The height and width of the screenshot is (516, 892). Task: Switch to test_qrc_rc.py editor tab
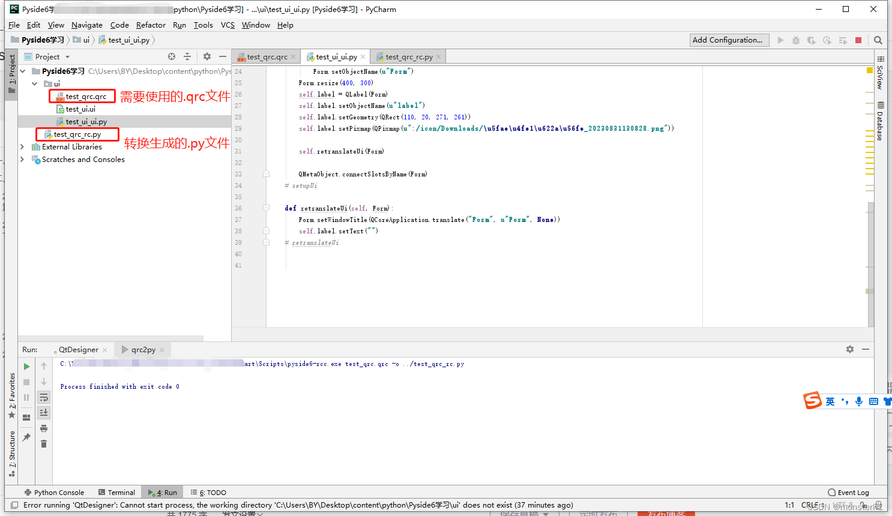[x=409, y=57]
